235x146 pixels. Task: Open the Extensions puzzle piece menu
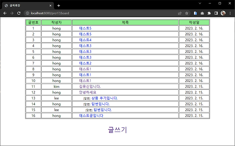[x=209, y=13]
